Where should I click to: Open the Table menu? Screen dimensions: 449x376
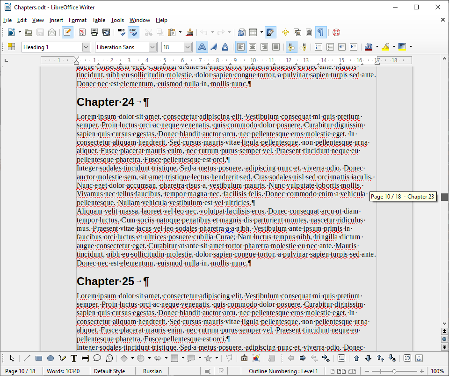(x=98, y=20)
